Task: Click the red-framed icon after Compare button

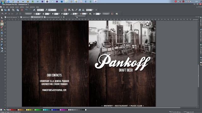Action: pyautogui.click(x=112, y=14)
